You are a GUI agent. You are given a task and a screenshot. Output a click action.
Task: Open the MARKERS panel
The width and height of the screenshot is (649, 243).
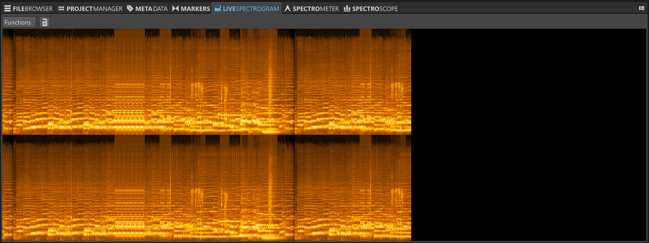pyautogui.click(x=191, y=8)
